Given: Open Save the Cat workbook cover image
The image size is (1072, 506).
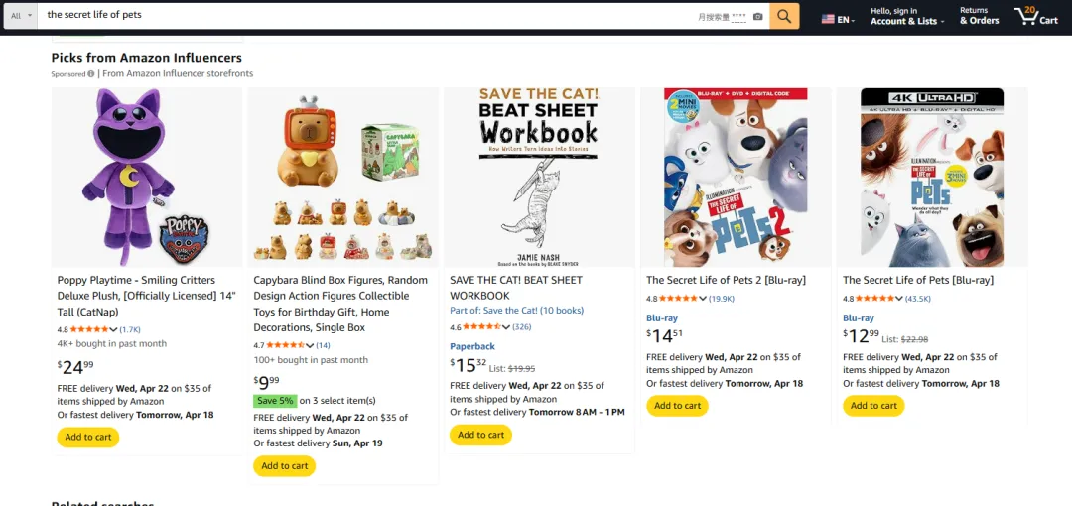Looking at the screenshot, I should (539, 178).
